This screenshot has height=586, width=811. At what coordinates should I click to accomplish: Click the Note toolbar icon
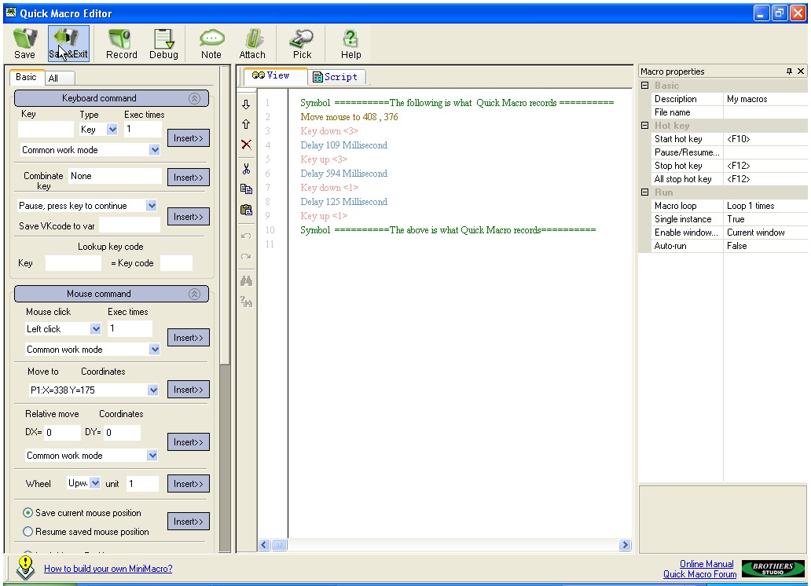211,43
